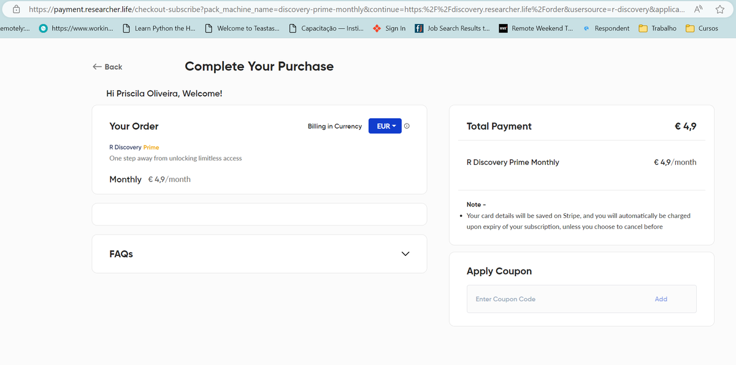
Task: Open the Learn Python the H... bookmark
Action: pyautogui.click(x=159, y=28)
